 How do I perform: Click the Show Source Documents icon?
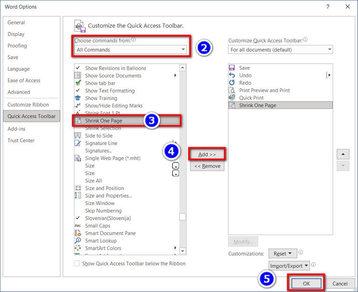click(x=78, y=75)
